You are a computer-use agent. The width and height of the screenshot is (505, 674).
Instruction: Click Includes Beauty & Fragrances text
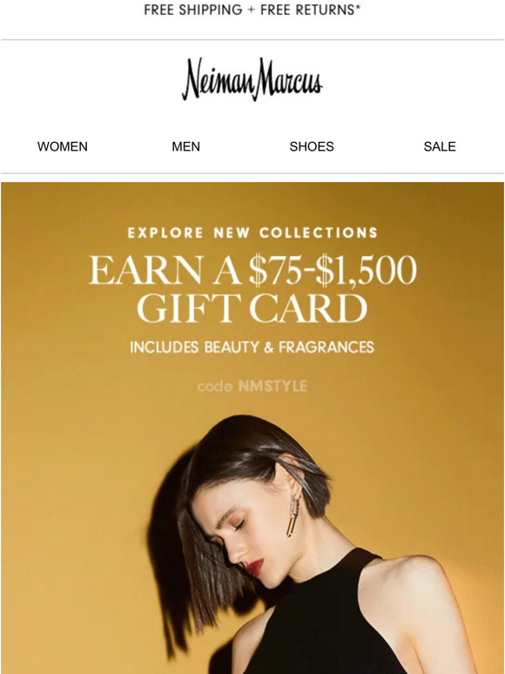click(252, 347)
